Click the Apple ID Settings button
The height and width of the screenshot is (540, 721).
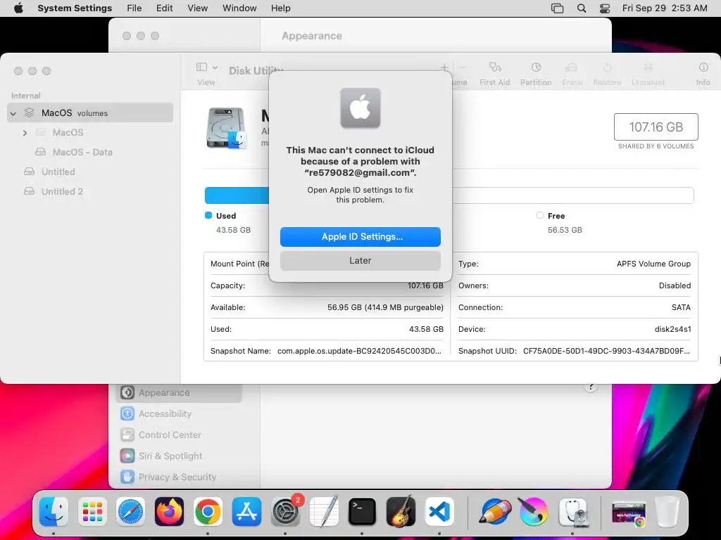point(360,236)
